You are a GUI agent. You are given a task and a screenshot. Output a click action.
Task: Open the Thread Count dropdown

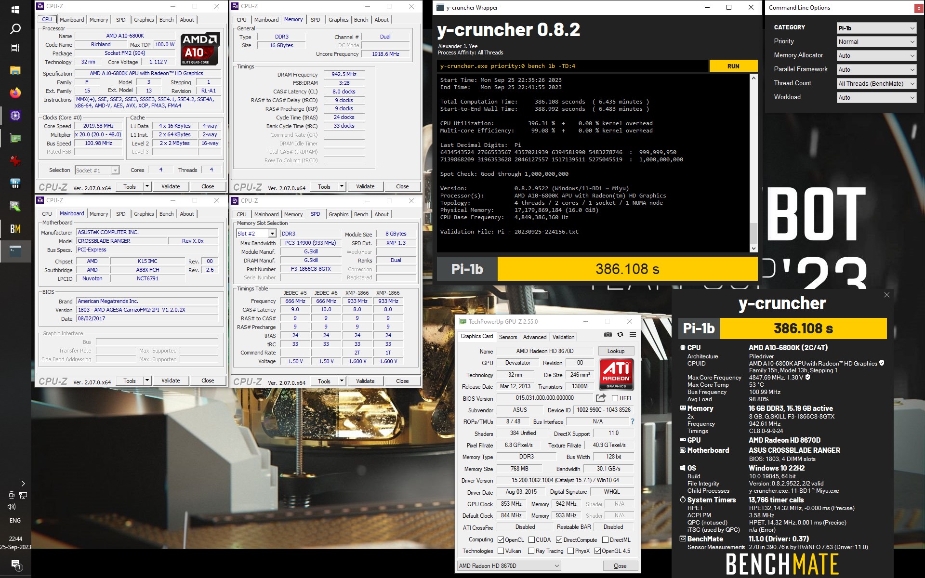tap(876, 84)
